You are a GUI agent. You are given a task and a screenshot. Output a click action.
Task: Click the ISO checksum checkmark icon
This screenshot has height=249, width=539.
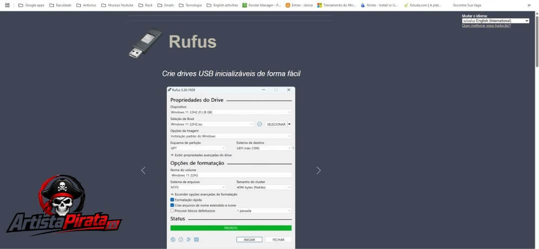pyautogui.click(x=260, y=124)
